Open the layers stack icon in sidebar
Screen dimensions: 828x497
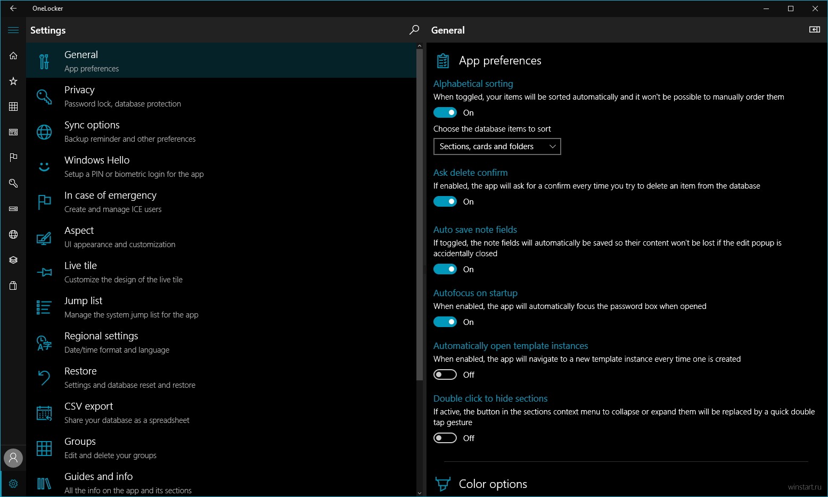click(x=13, y=260)
